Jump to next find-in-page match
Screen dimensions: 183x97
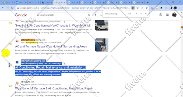click(141, 14)
